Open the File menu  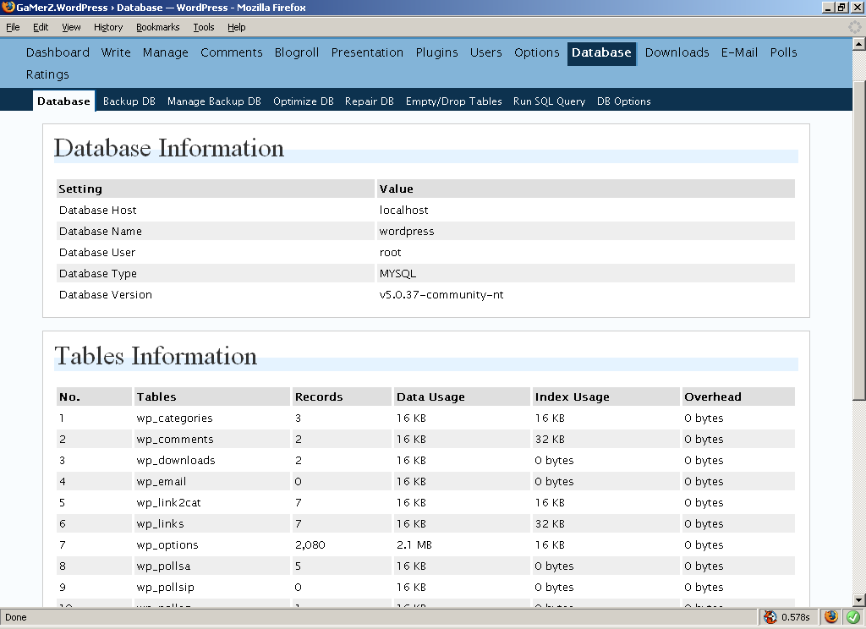pos(13,27)
